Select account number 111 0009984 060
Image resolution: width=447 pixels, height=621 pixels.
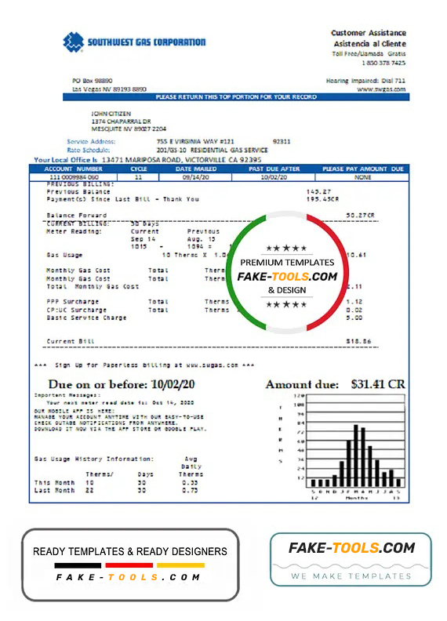coord(74,177)
